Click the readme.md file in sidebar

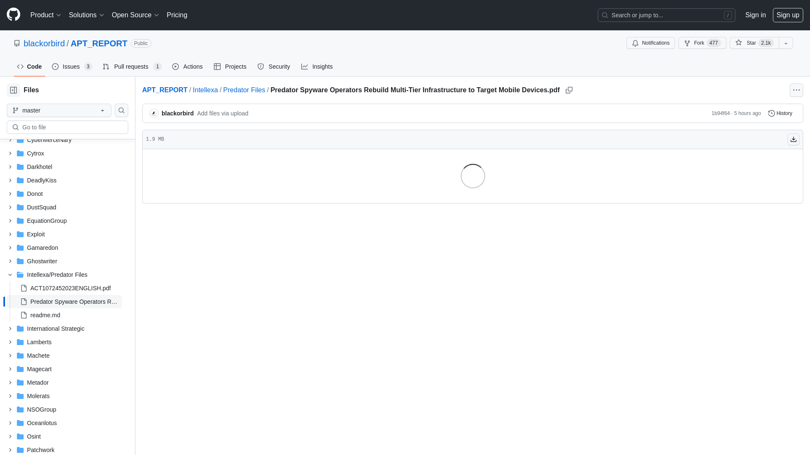(45, 315)
